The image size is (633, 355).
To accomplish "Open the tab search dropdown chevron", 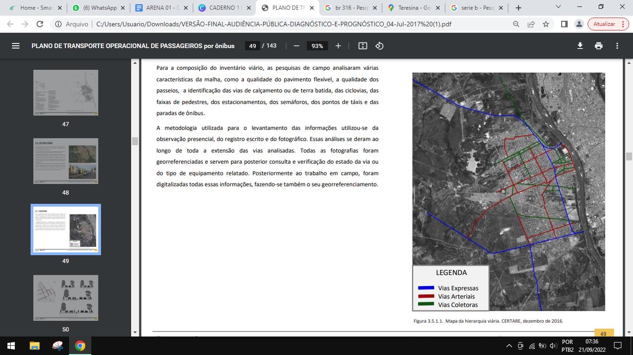I will pos(558,7).
